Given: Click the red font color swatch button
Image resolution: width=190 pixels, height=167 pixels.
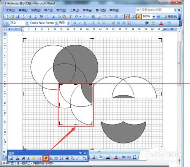Looking at the screenshot, I should click(161, 23).
